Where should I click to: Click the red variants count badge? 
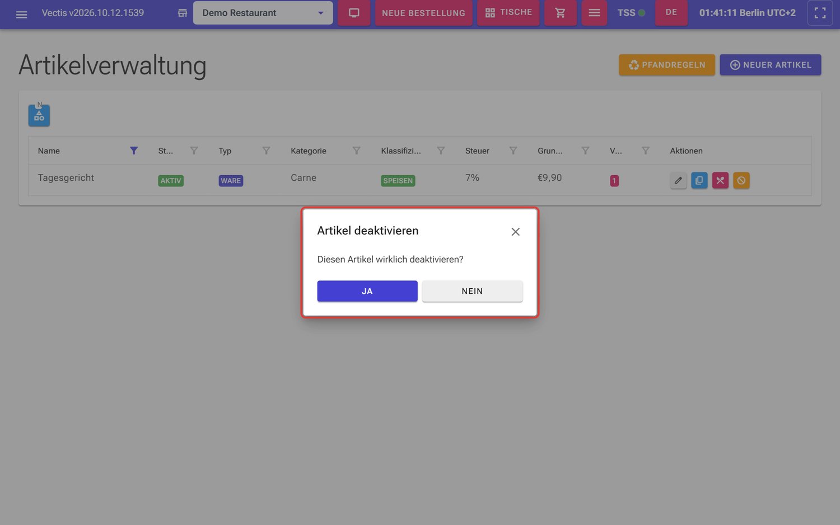tap(614, 181)
